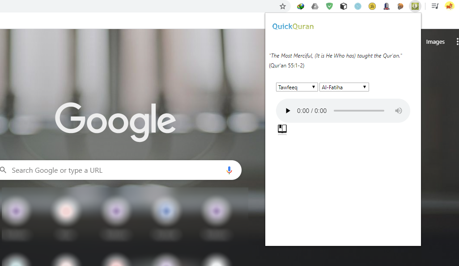Click the Images link on Google

tap(435, 42)
